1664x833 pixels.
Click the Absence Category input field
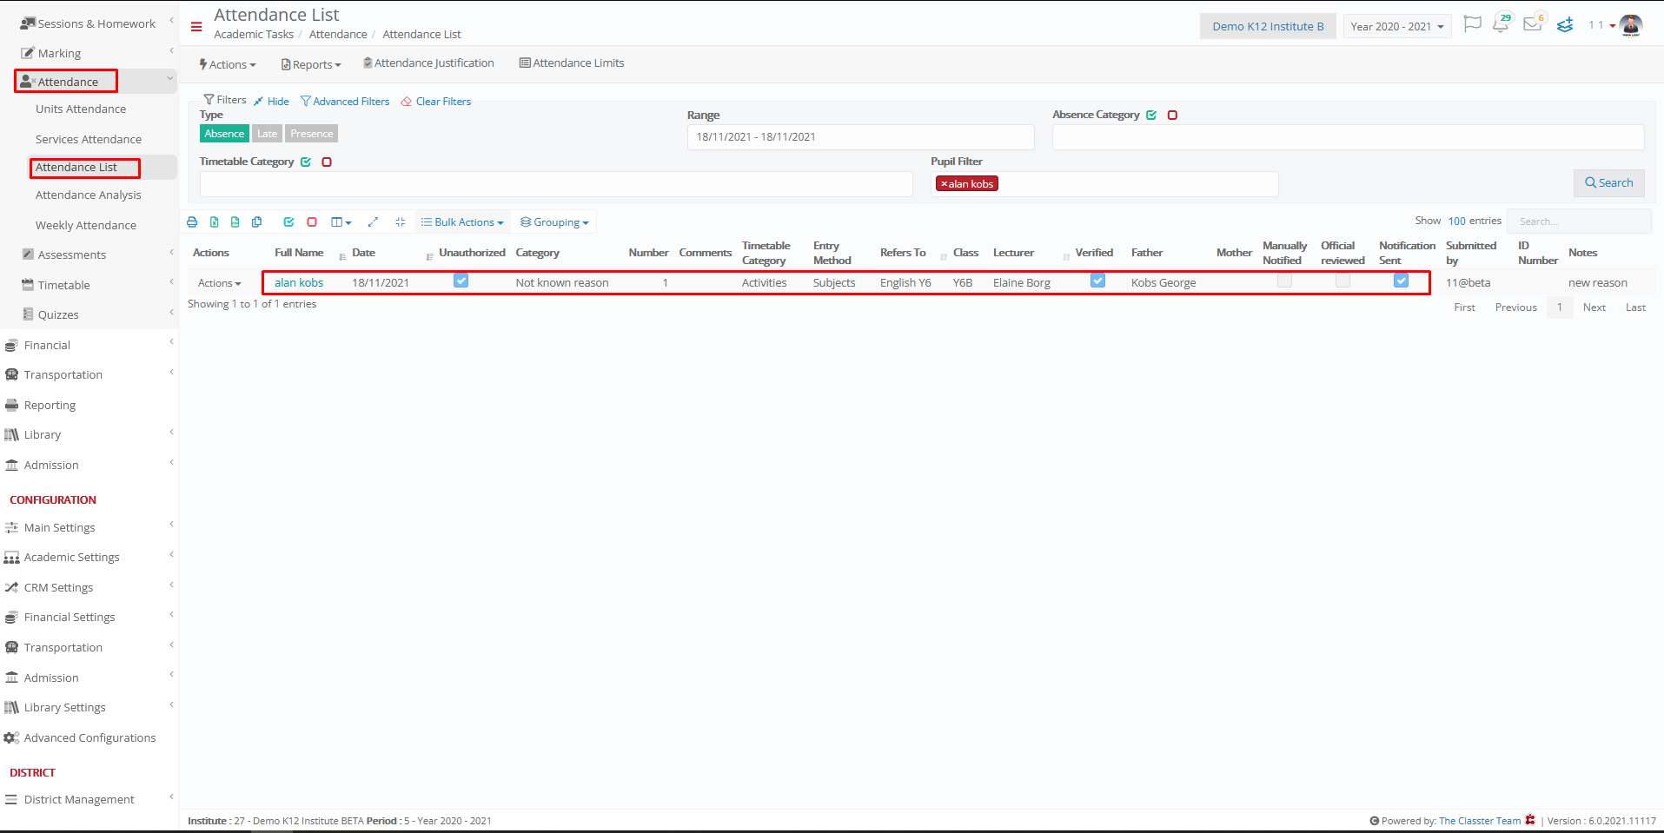1348,137
